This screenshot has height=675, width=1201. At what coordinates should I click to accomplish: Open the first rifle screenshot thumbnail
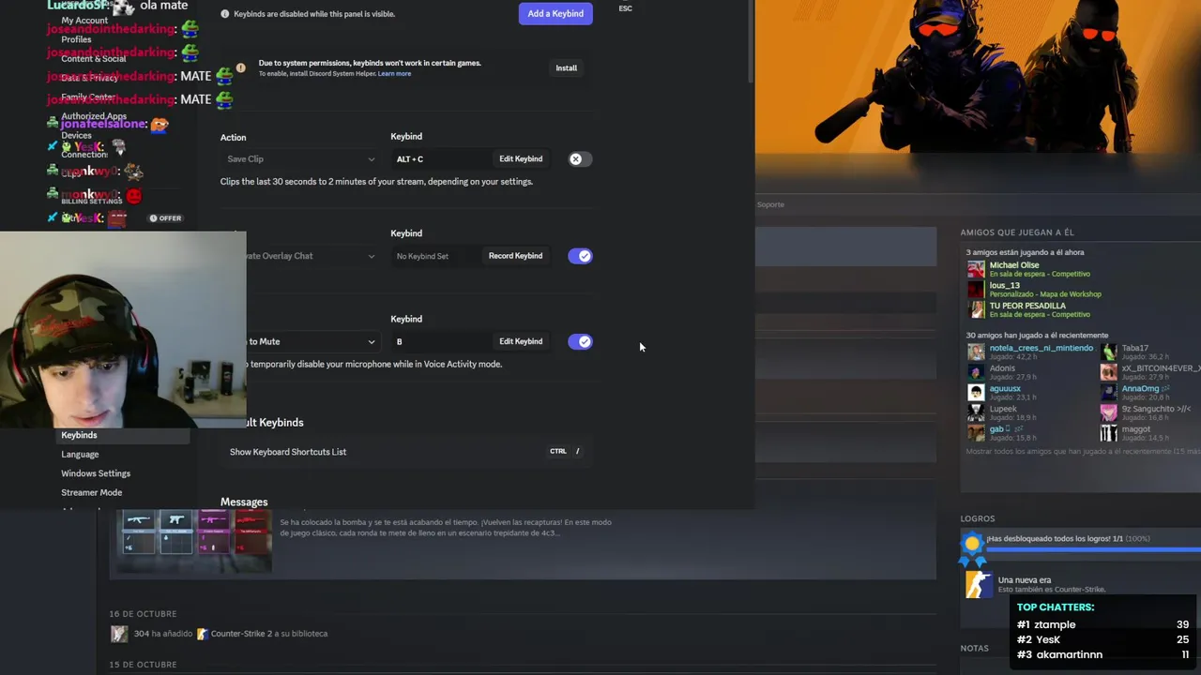point(138,533)
